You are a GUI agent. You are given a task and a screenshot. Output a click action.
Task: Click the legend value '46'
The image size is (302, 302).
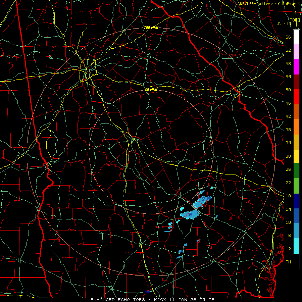(288, 103)
